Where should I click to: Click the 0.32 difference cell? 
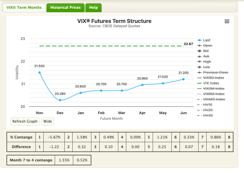pyautogui.click(x=82, y=147)
